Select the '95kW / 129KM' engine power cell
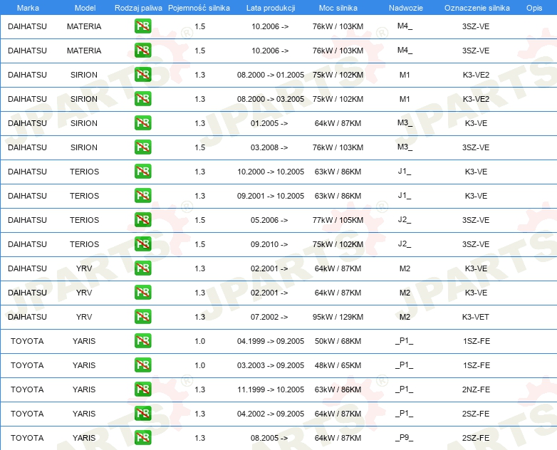 click(338, 317)
